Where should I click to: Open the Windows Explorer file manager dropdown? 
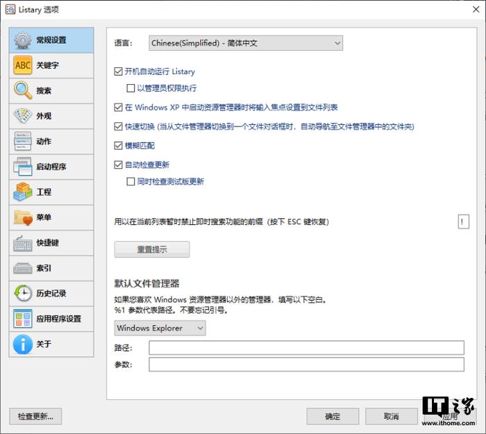pos(160,328)
